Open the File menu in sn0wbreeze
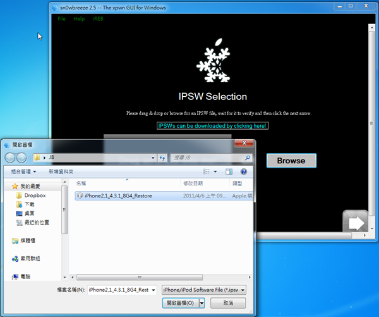 tap(62, 18)
